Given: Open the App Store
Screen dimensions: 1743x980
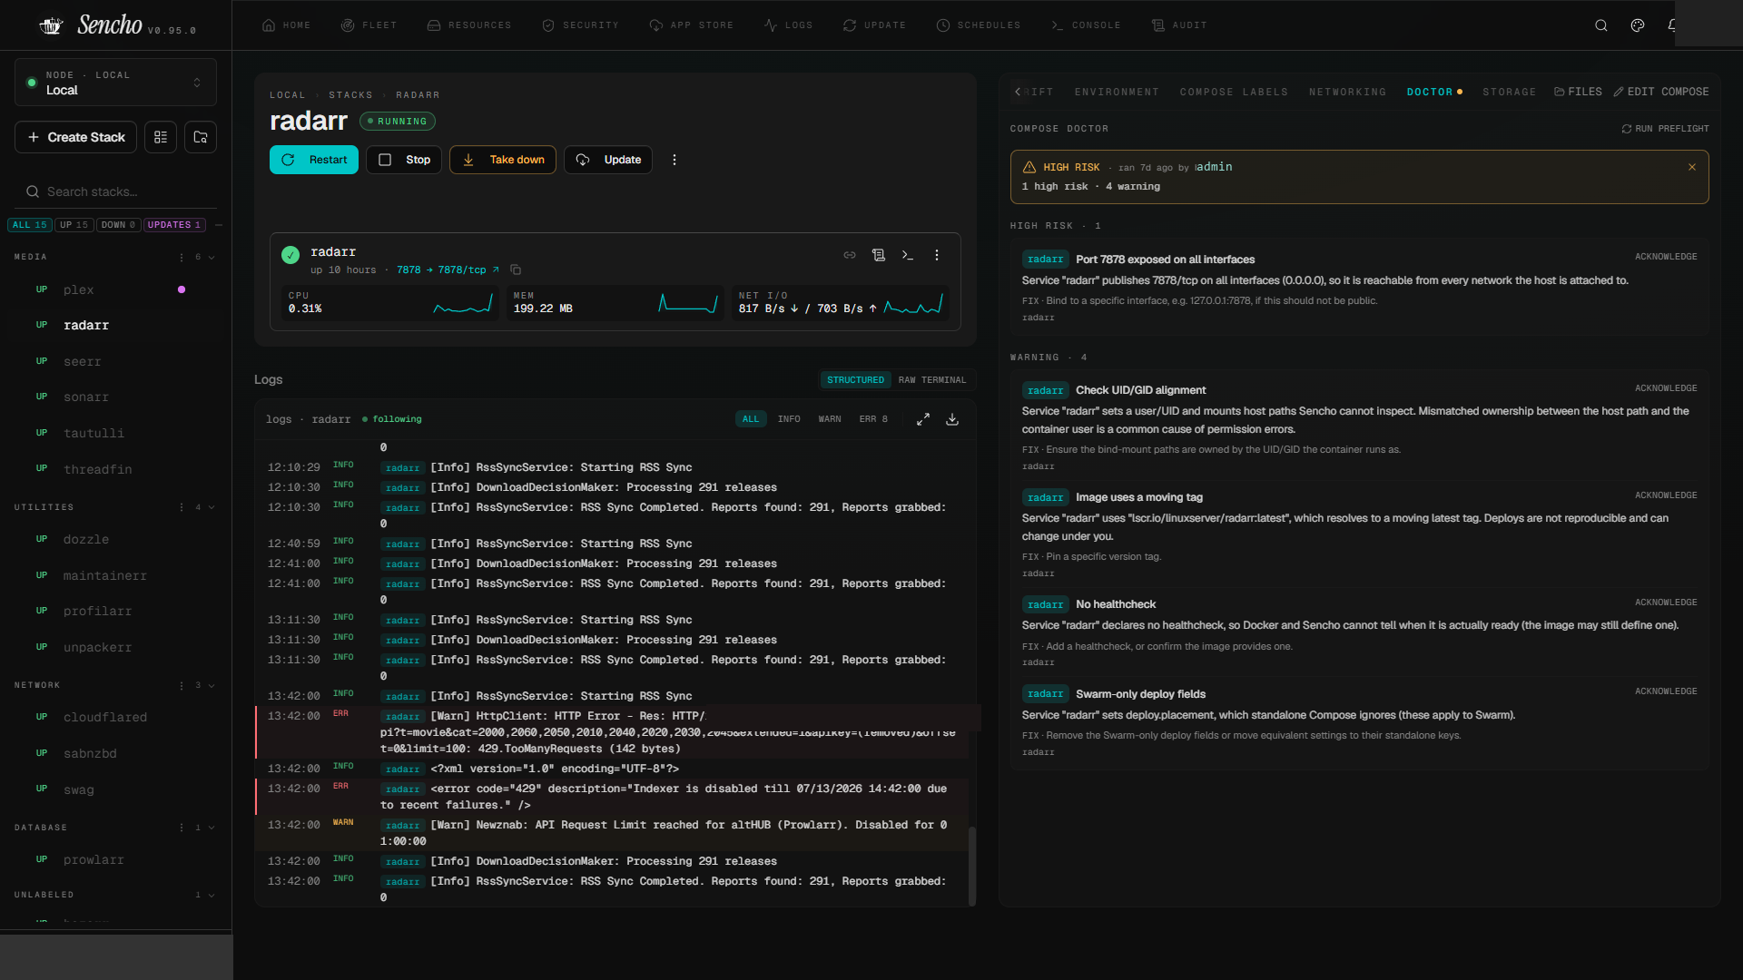Looking at the screenshot, I should tap(692, 25).
